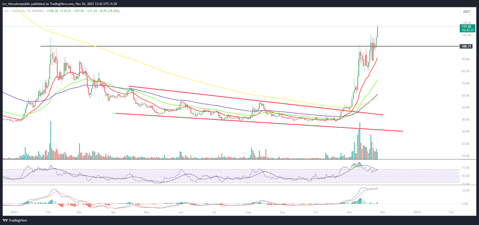479x225 pixels.
Task: Click the May label on time axis
Action: 146,212
